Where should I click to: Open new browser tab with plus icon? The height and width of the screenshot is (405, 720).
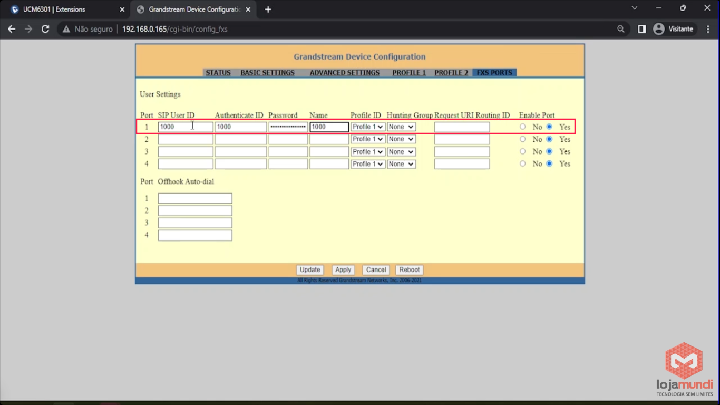(268, 9)
